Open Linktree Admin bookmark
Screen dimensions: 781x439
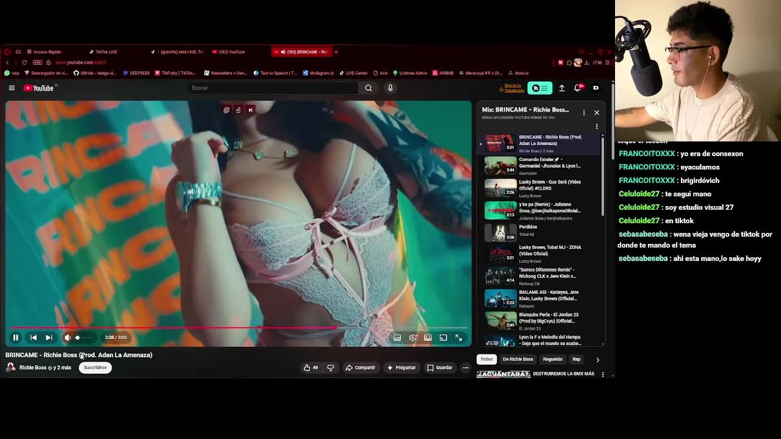click(x=410, y=73)
